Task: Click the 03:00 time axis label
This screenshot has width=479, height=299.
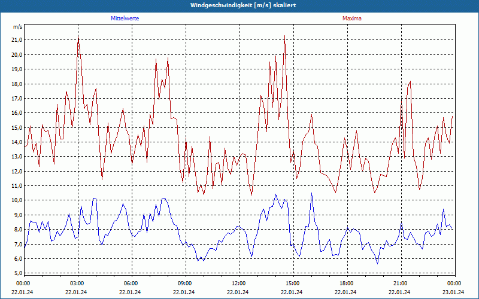Action: coord(77,283)
